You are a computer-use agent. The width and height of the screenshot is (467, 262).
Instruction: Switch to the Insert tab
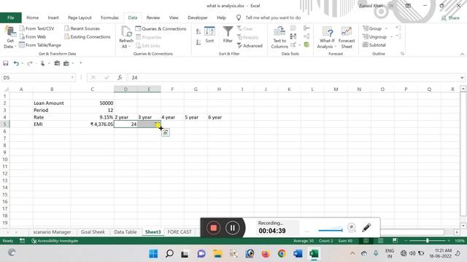(x=53, y=17)
